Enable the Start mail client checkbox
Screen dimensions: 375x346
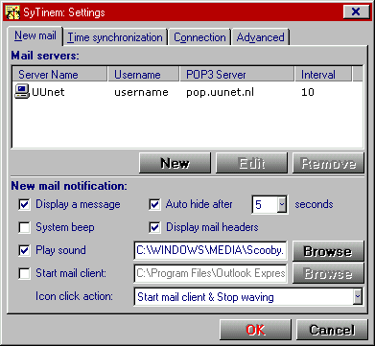pyautogui.click(x=25, y=273)
